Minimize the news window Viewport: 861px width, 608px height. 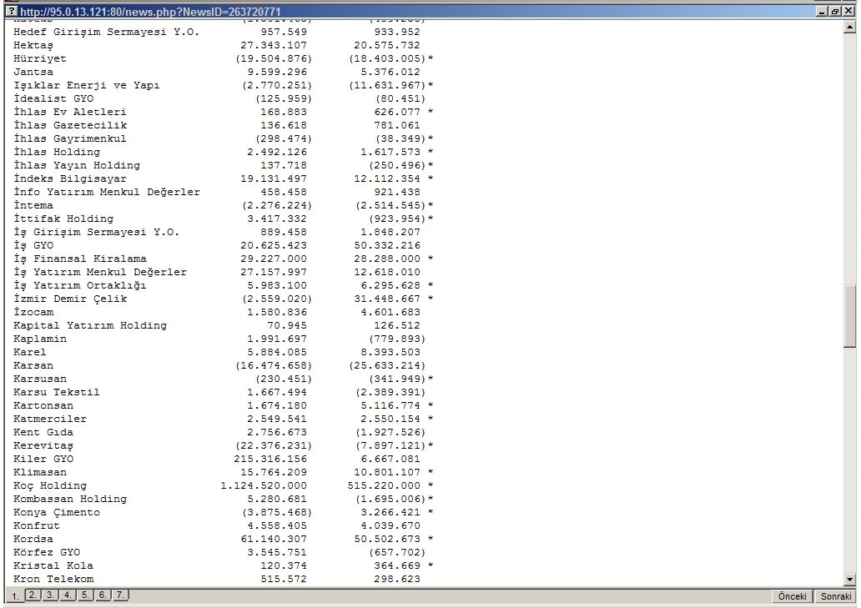point(822,12)
